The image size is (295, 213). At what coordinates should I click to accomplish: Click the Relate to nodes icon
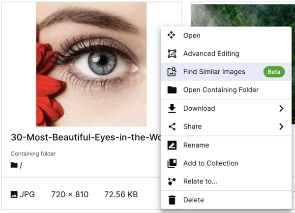click(172, 182)
